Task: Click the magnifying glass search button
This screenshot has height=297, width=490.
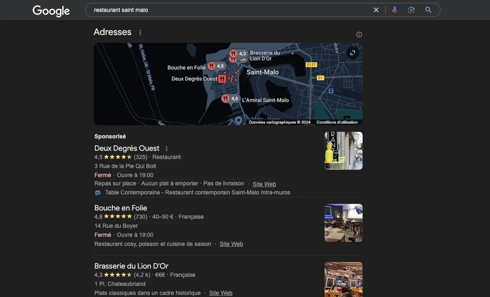Action: point(429,10)
